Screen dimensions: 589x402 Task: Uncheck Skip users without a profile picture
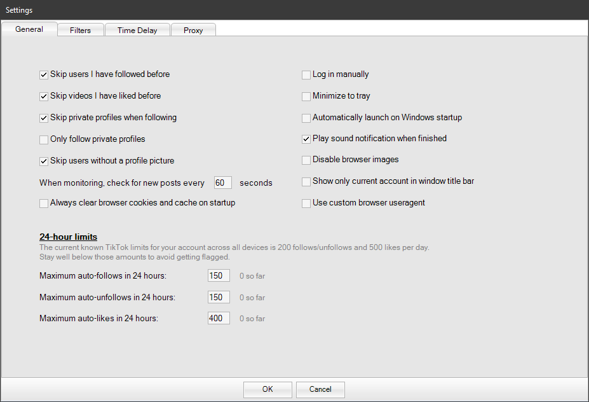click(x=44, y=161)
